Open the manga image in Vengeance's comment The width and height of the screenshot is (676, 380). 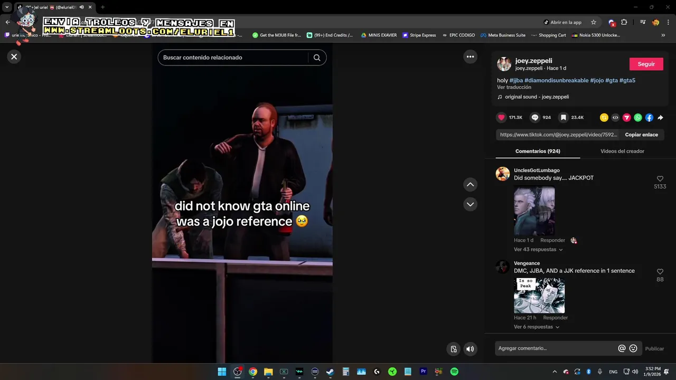(539, 295)
